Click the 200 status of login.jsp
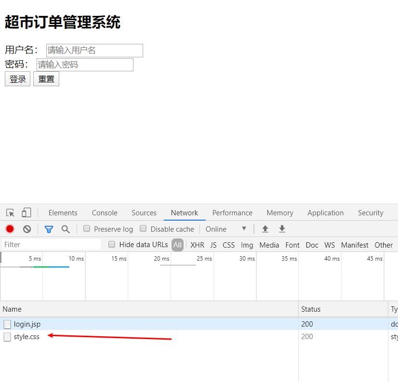Image resolution: width=398 pixels, height=382 pixels. [307, 324]
